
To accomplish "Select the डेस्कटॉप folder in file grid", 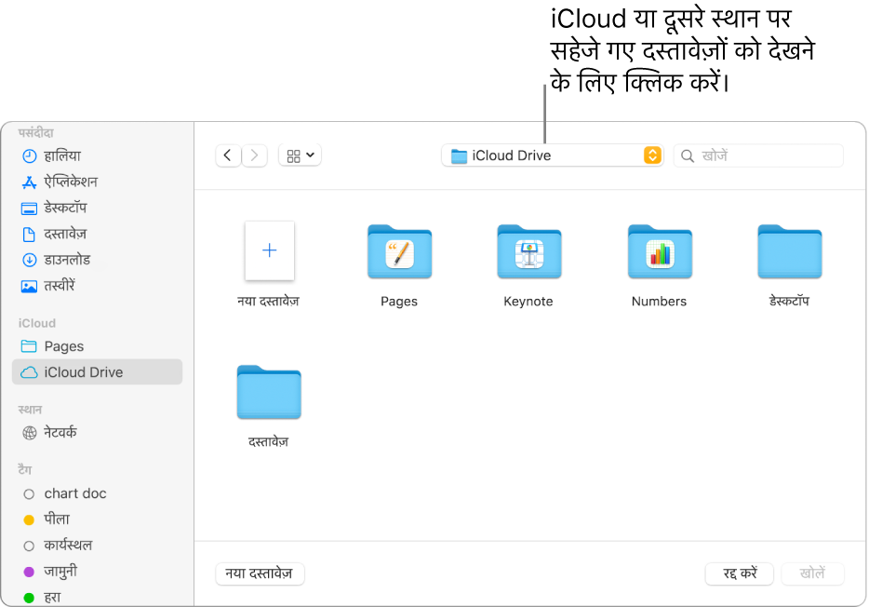I will point(789,251).
